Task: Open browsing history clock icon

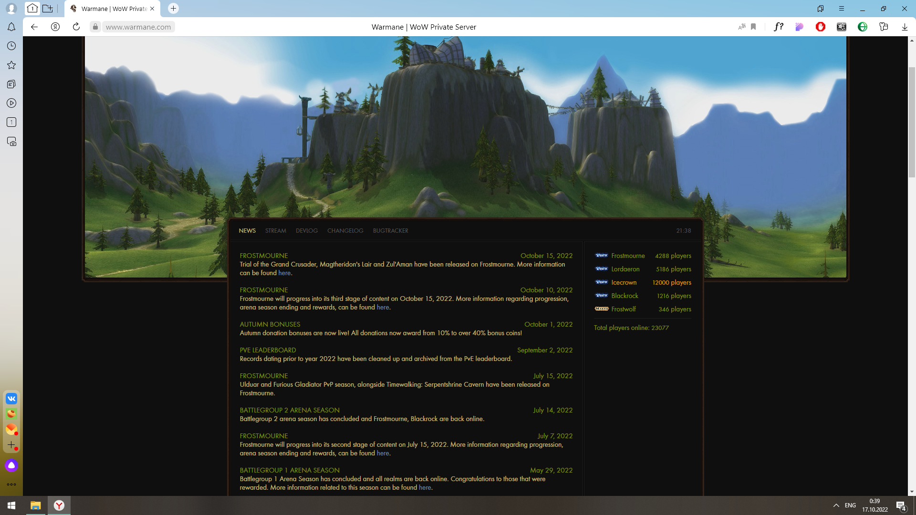Action: pyautogui.click(x=11, y=46)
